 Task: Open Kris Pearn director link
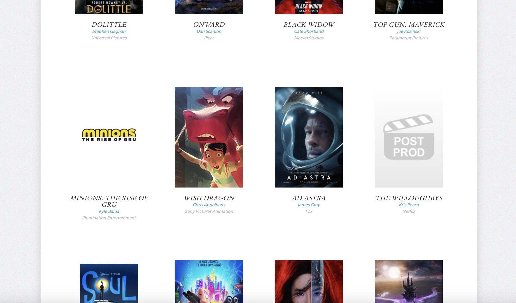point(409,205)
